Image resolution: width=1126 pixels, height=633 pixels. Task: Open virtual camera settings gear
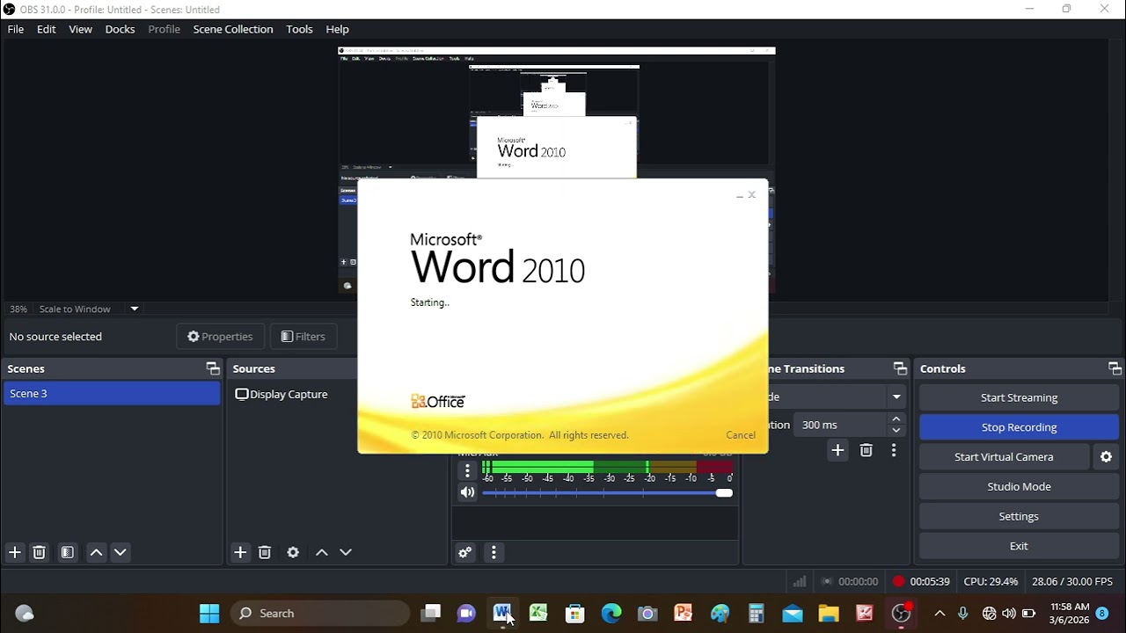[x=1107, y=456]
